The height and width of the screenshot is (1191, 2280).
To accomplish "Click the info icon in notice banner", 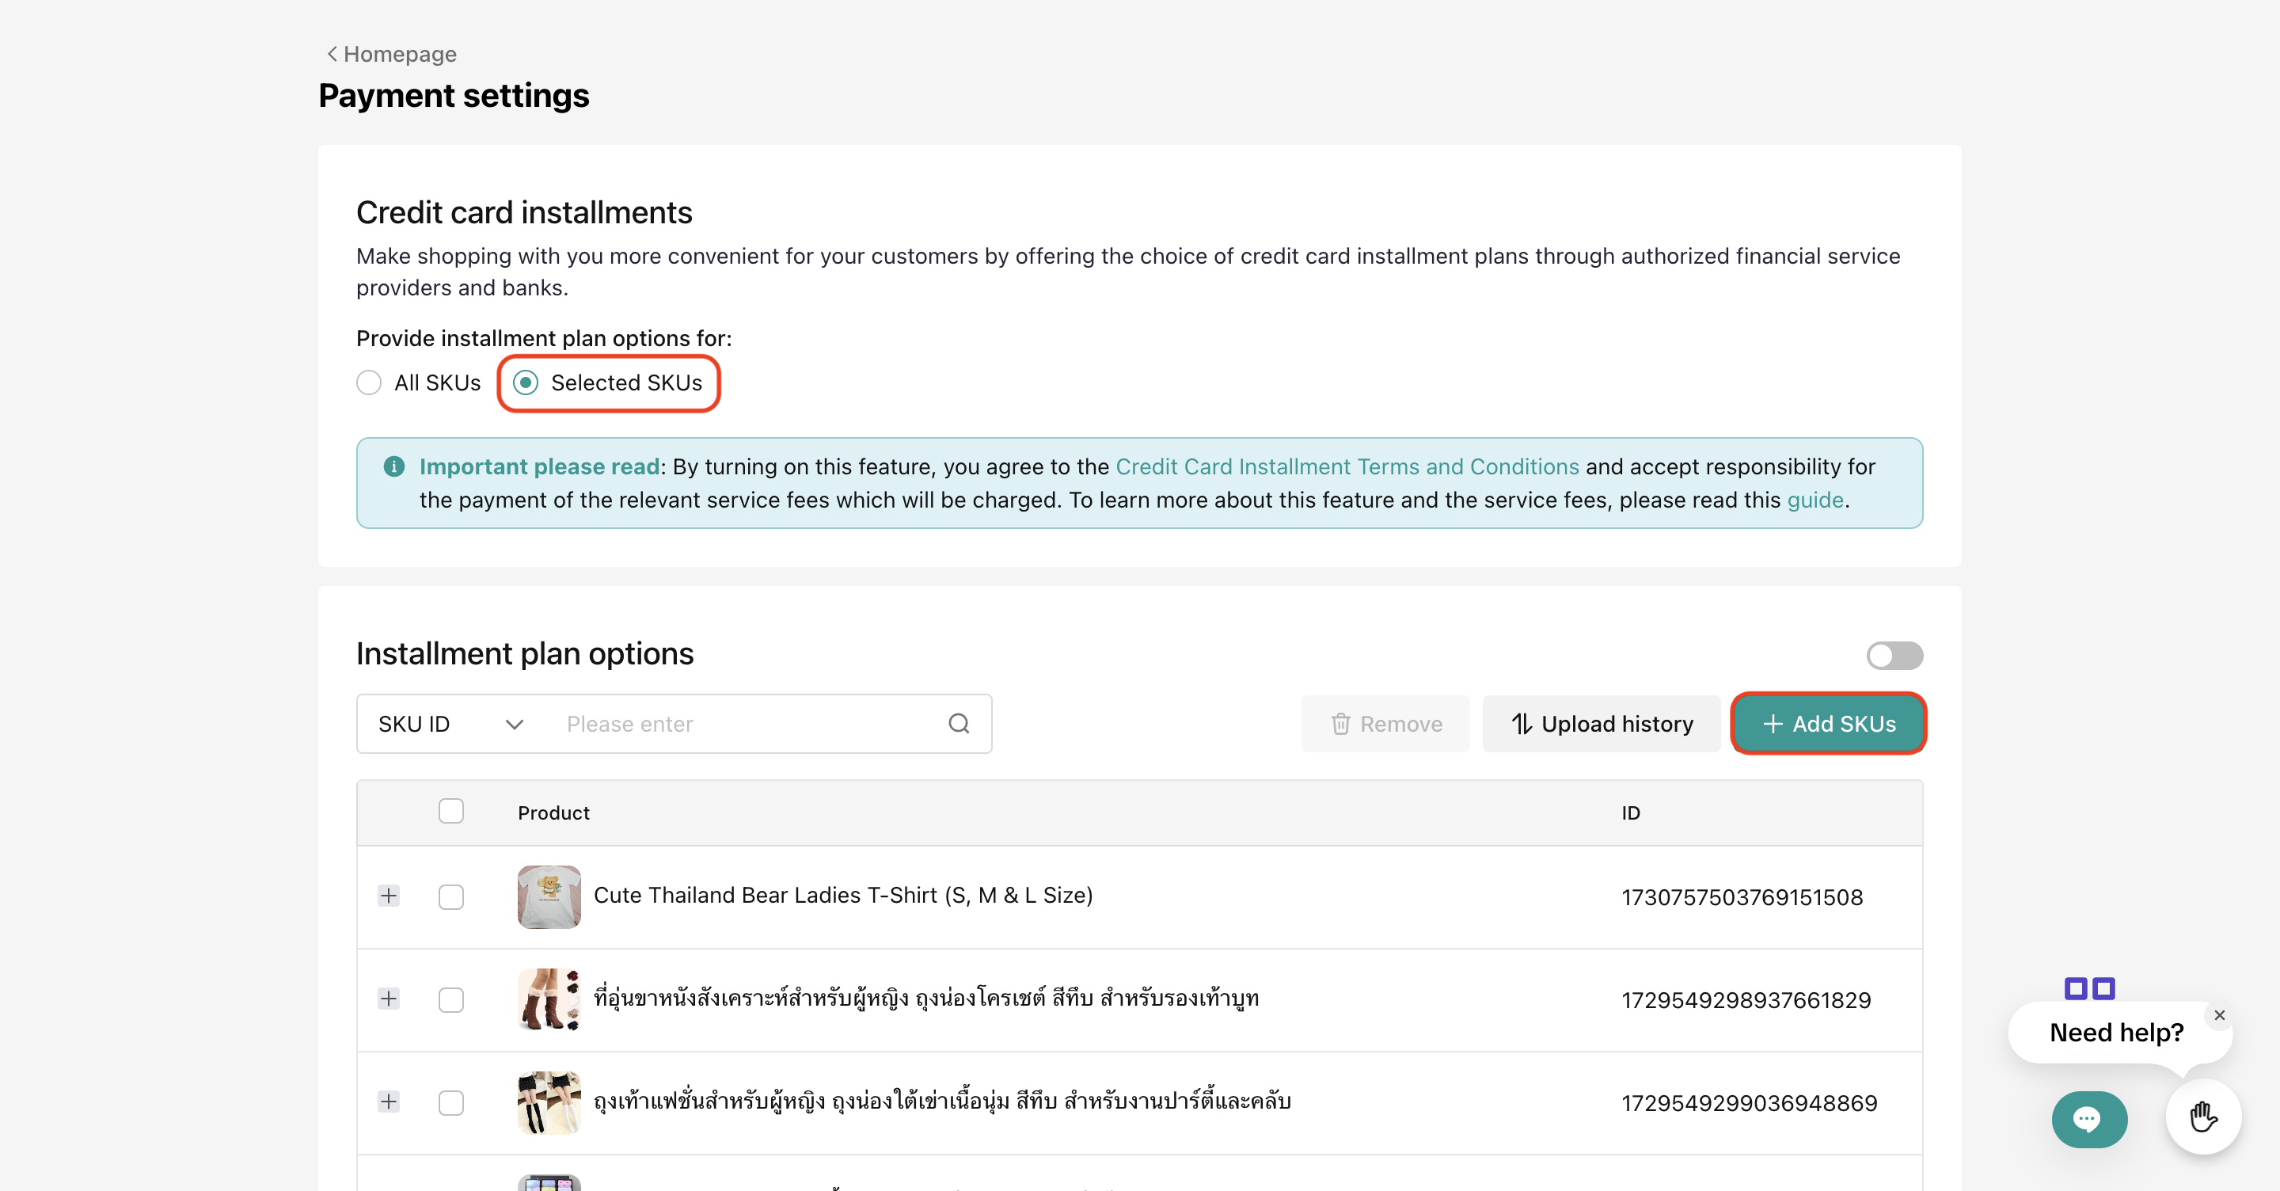I will tap(394, 466).
